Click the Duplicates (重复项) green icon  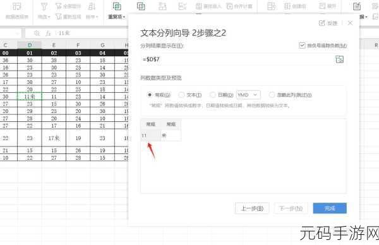[x=117, y=6]
